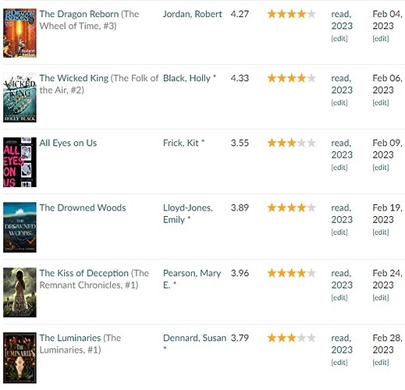Open The Wicked King title link
Viewport: 405px width, 390px height.
tap(74, 78)
